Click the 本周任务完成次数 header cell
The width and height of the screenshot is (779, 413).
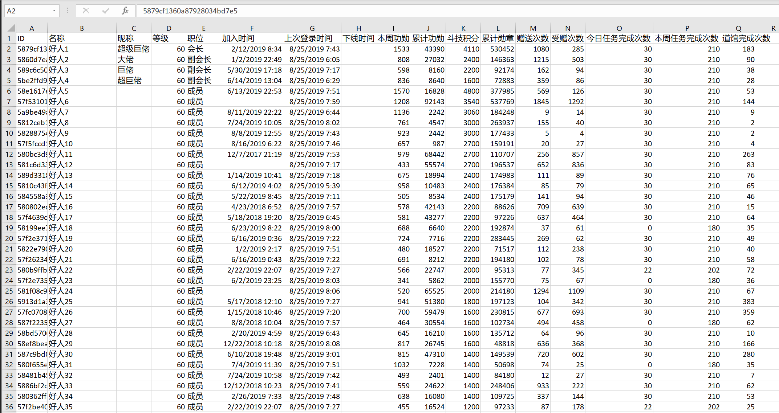click(x=686, y=38)
